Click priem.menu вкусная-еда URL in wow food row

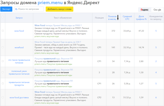tap(47, 36)
